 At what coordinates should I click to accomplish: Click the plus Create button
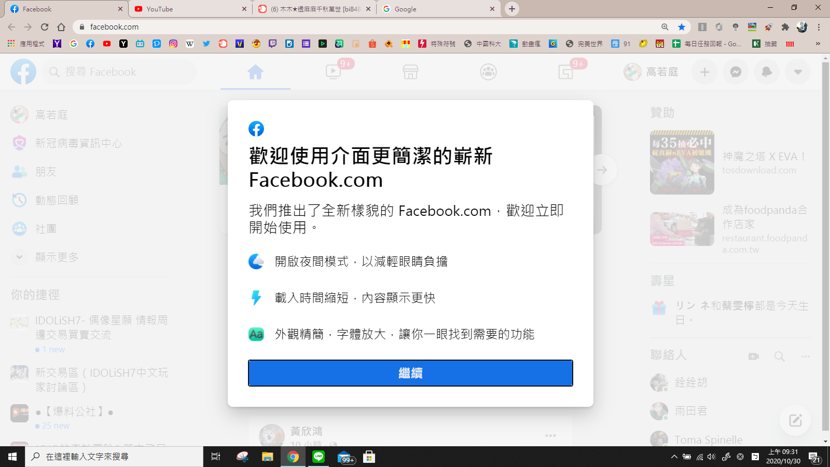(x=704, y=72)
